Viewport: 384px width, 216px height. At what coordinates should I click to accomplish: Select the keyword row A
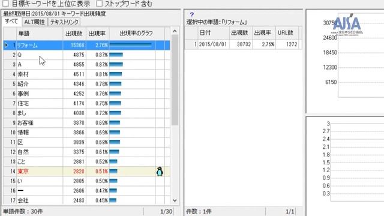86,64
